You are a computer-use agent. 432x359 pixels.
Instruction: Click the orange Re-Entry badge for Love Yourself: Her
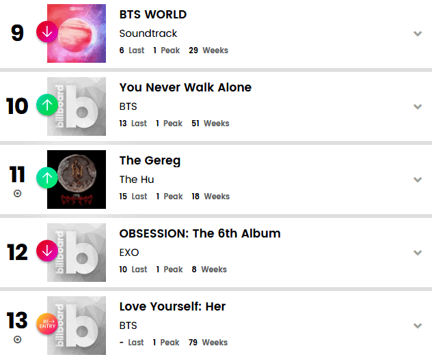(46, 324)
